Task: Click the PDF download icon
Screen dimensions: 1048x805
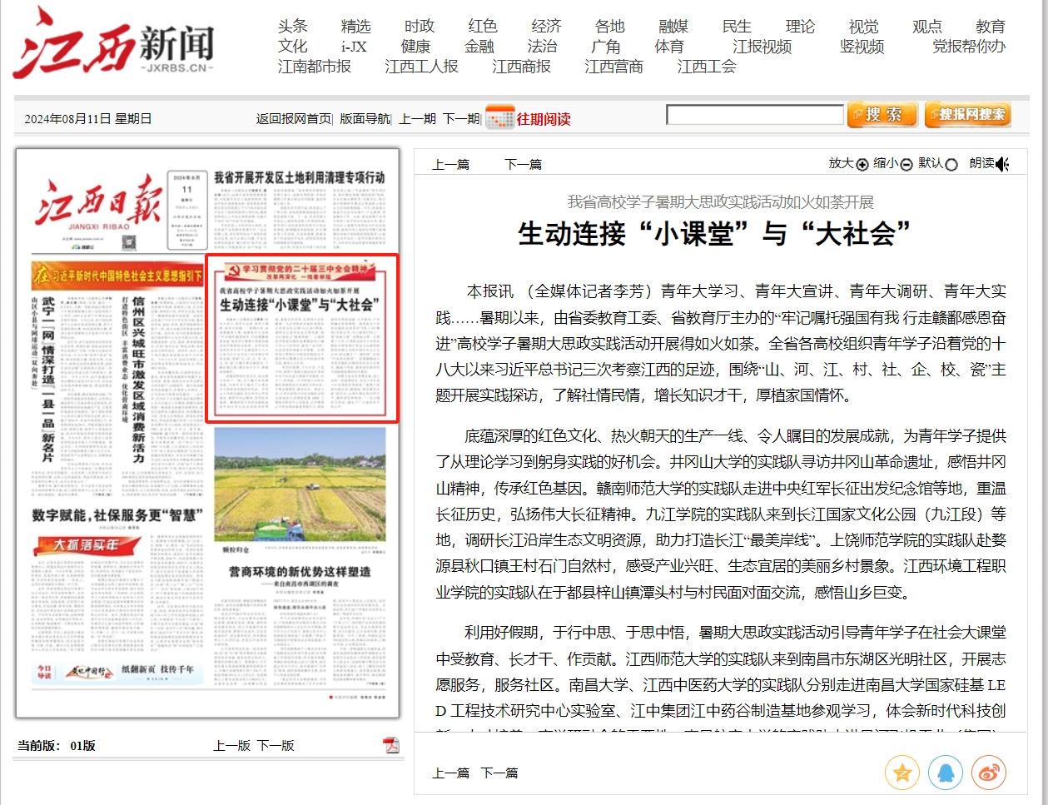Action: [x=391, y=745]
